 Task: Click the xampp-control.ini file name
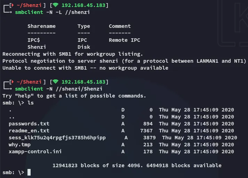tap(35, 152)
